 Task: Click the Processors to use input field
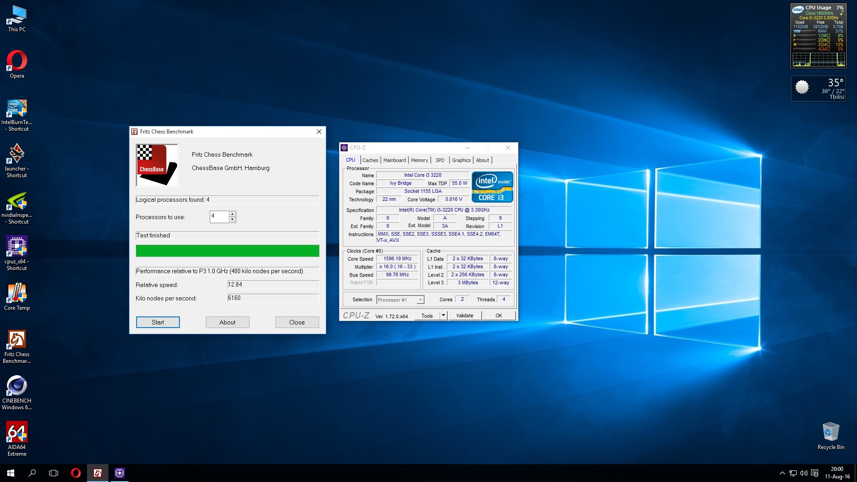tap(219, 217)
